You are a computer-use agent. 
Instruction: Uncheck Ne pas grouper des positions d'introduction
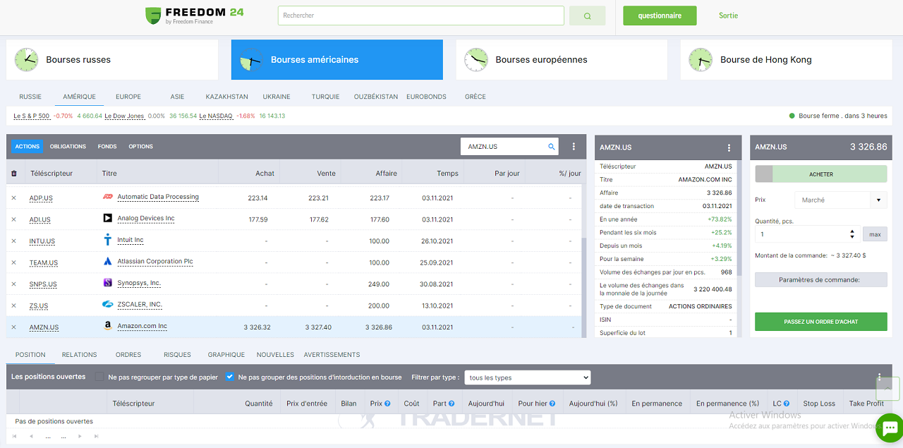tap(230, 377)
